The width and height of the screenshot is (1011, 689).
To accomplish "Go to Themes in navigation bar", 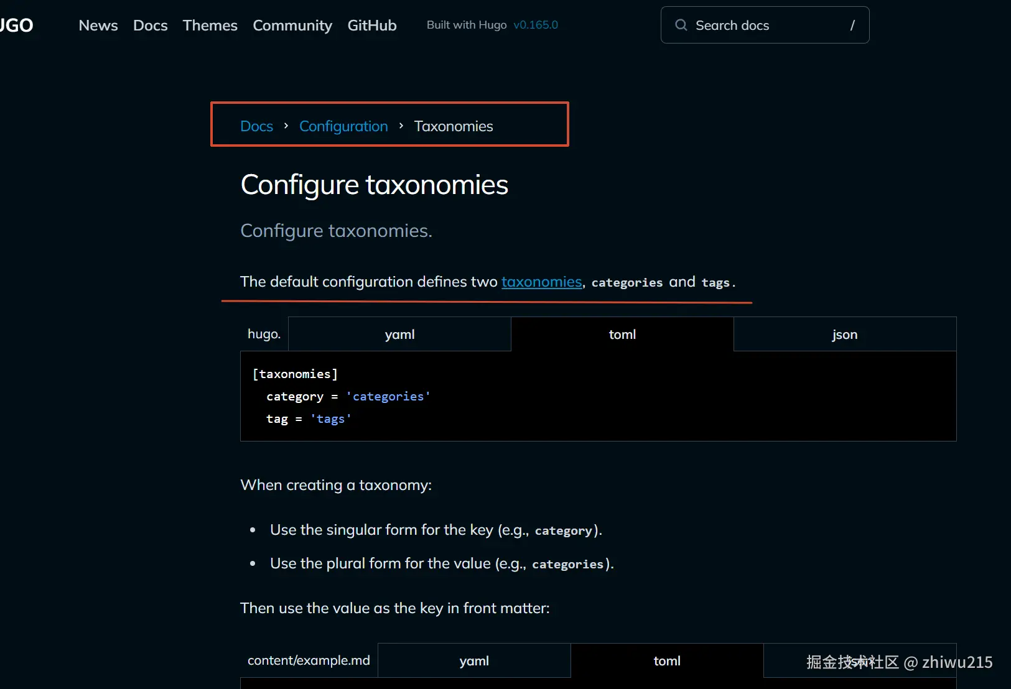I will tap(210, 25).
